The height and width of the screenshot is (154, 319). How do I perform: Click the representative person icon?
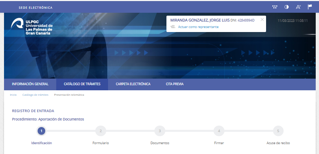[x=173, y=27]
